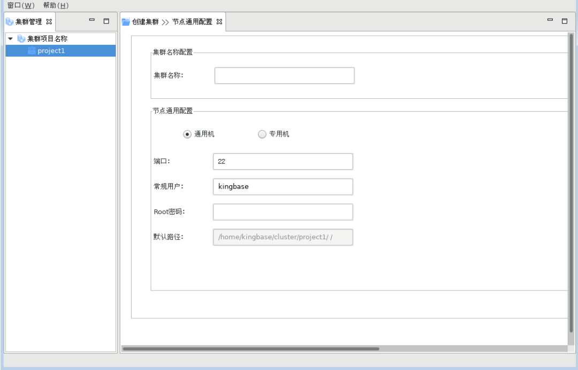Focus the 集群名称 text field
Viewport: 578px width, 370px height.
[284, 76]
